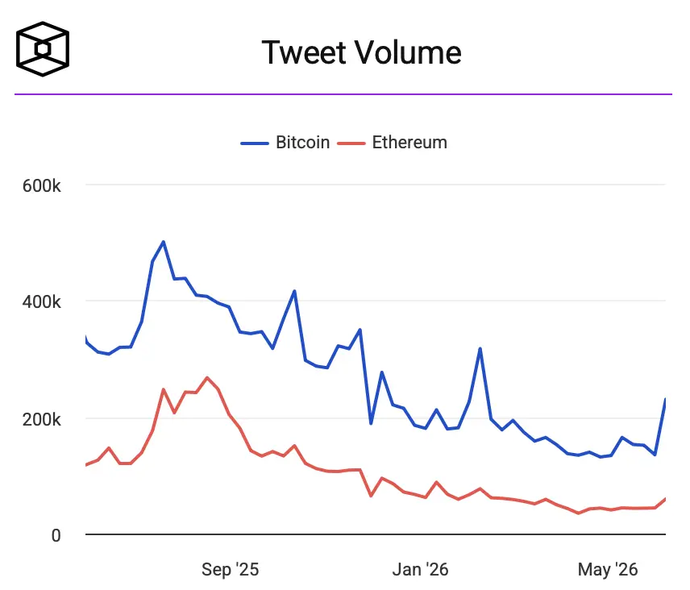The height and width of the screenshot is (590, 690).
Task: Click the 200k y-axis label
Action: point(41,419)
